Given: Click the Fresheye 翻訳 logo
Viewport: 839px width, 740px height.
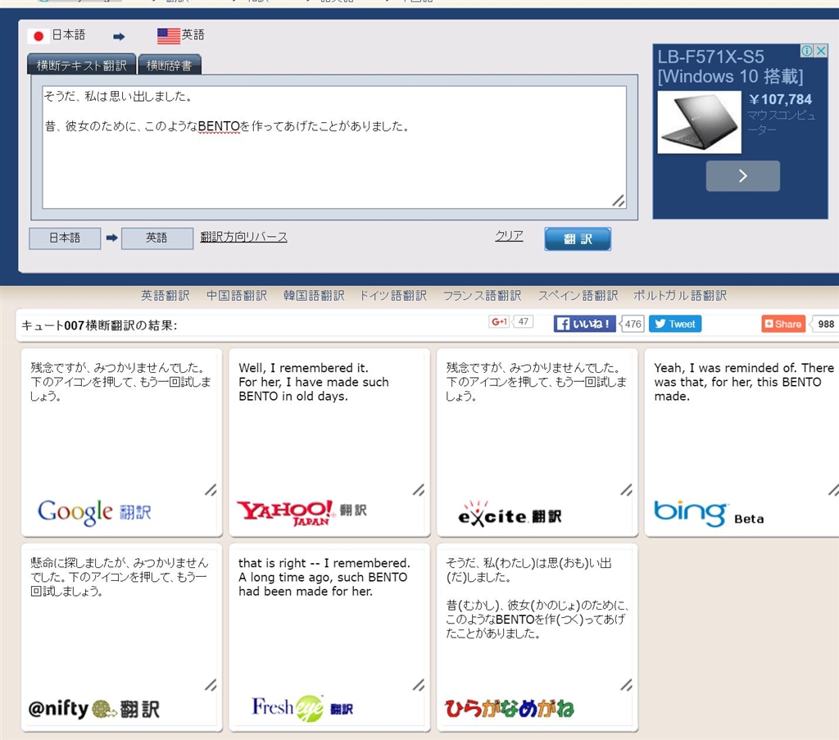Looking at the screenshot, I should point(302,708).
